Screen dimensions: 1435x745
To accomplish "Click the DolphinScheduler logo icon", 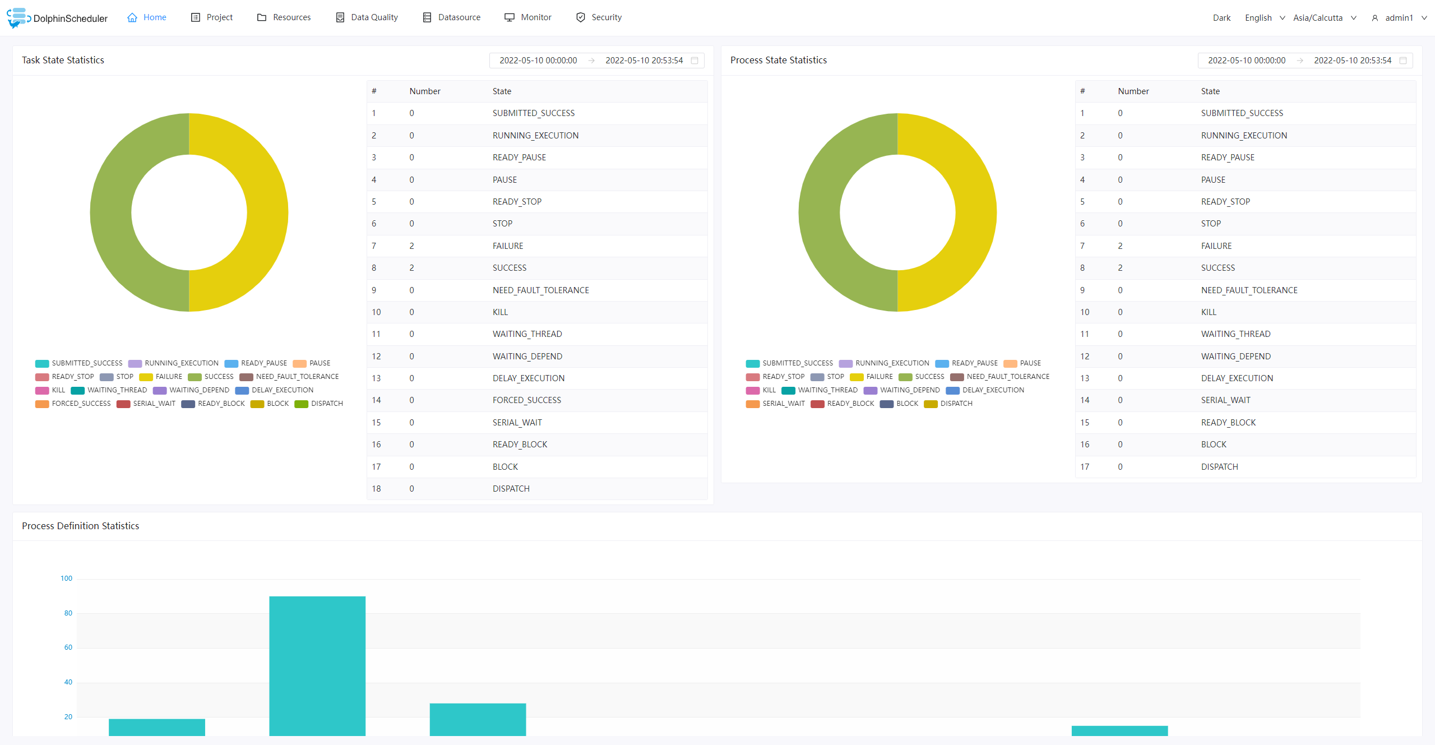I will coord(18,17).
